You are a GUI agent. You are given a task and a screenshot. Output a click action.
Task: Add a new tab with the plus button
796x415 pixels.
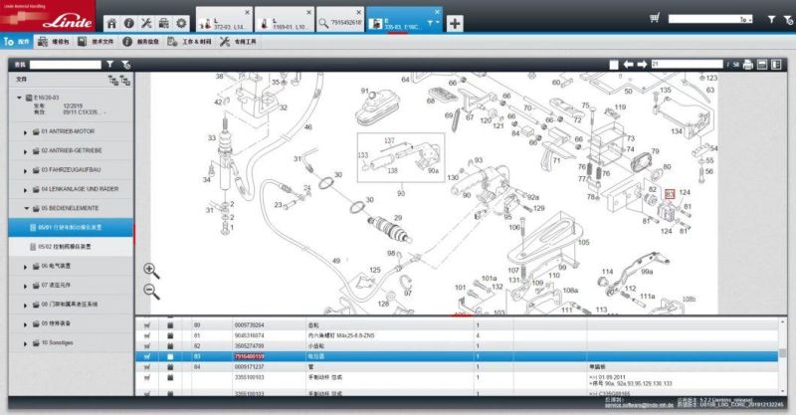455,23
